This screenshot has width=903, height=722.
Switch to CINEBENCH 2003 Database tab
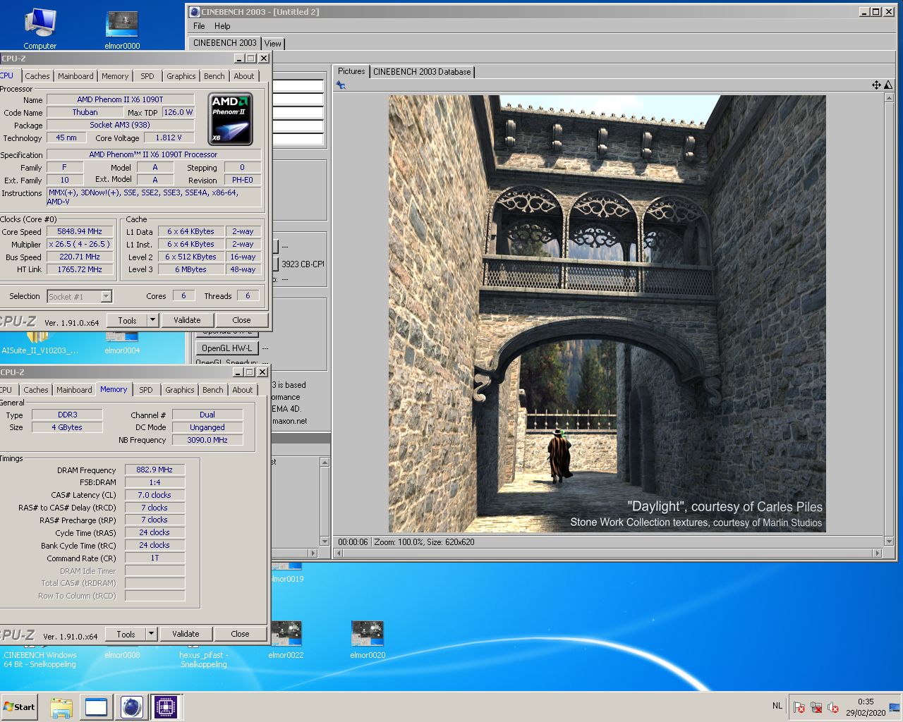[x=422, y=71]
